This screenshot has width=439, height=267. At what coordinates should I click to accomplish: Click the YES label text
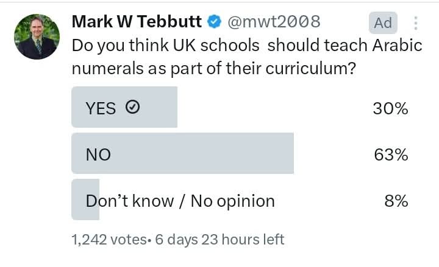pyautogui.click(x=101, y=108)
